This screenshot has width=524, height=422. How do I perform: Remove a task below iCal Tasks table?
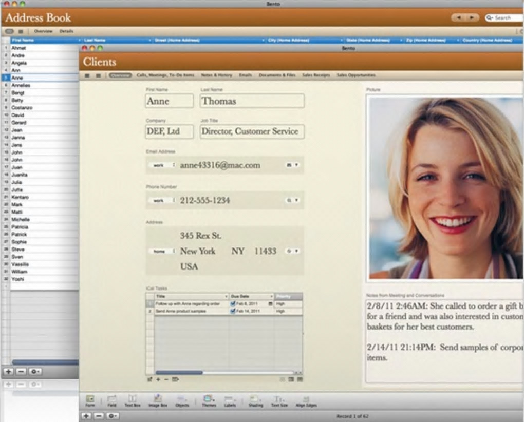pyautogui.click(x=166, y=379)
